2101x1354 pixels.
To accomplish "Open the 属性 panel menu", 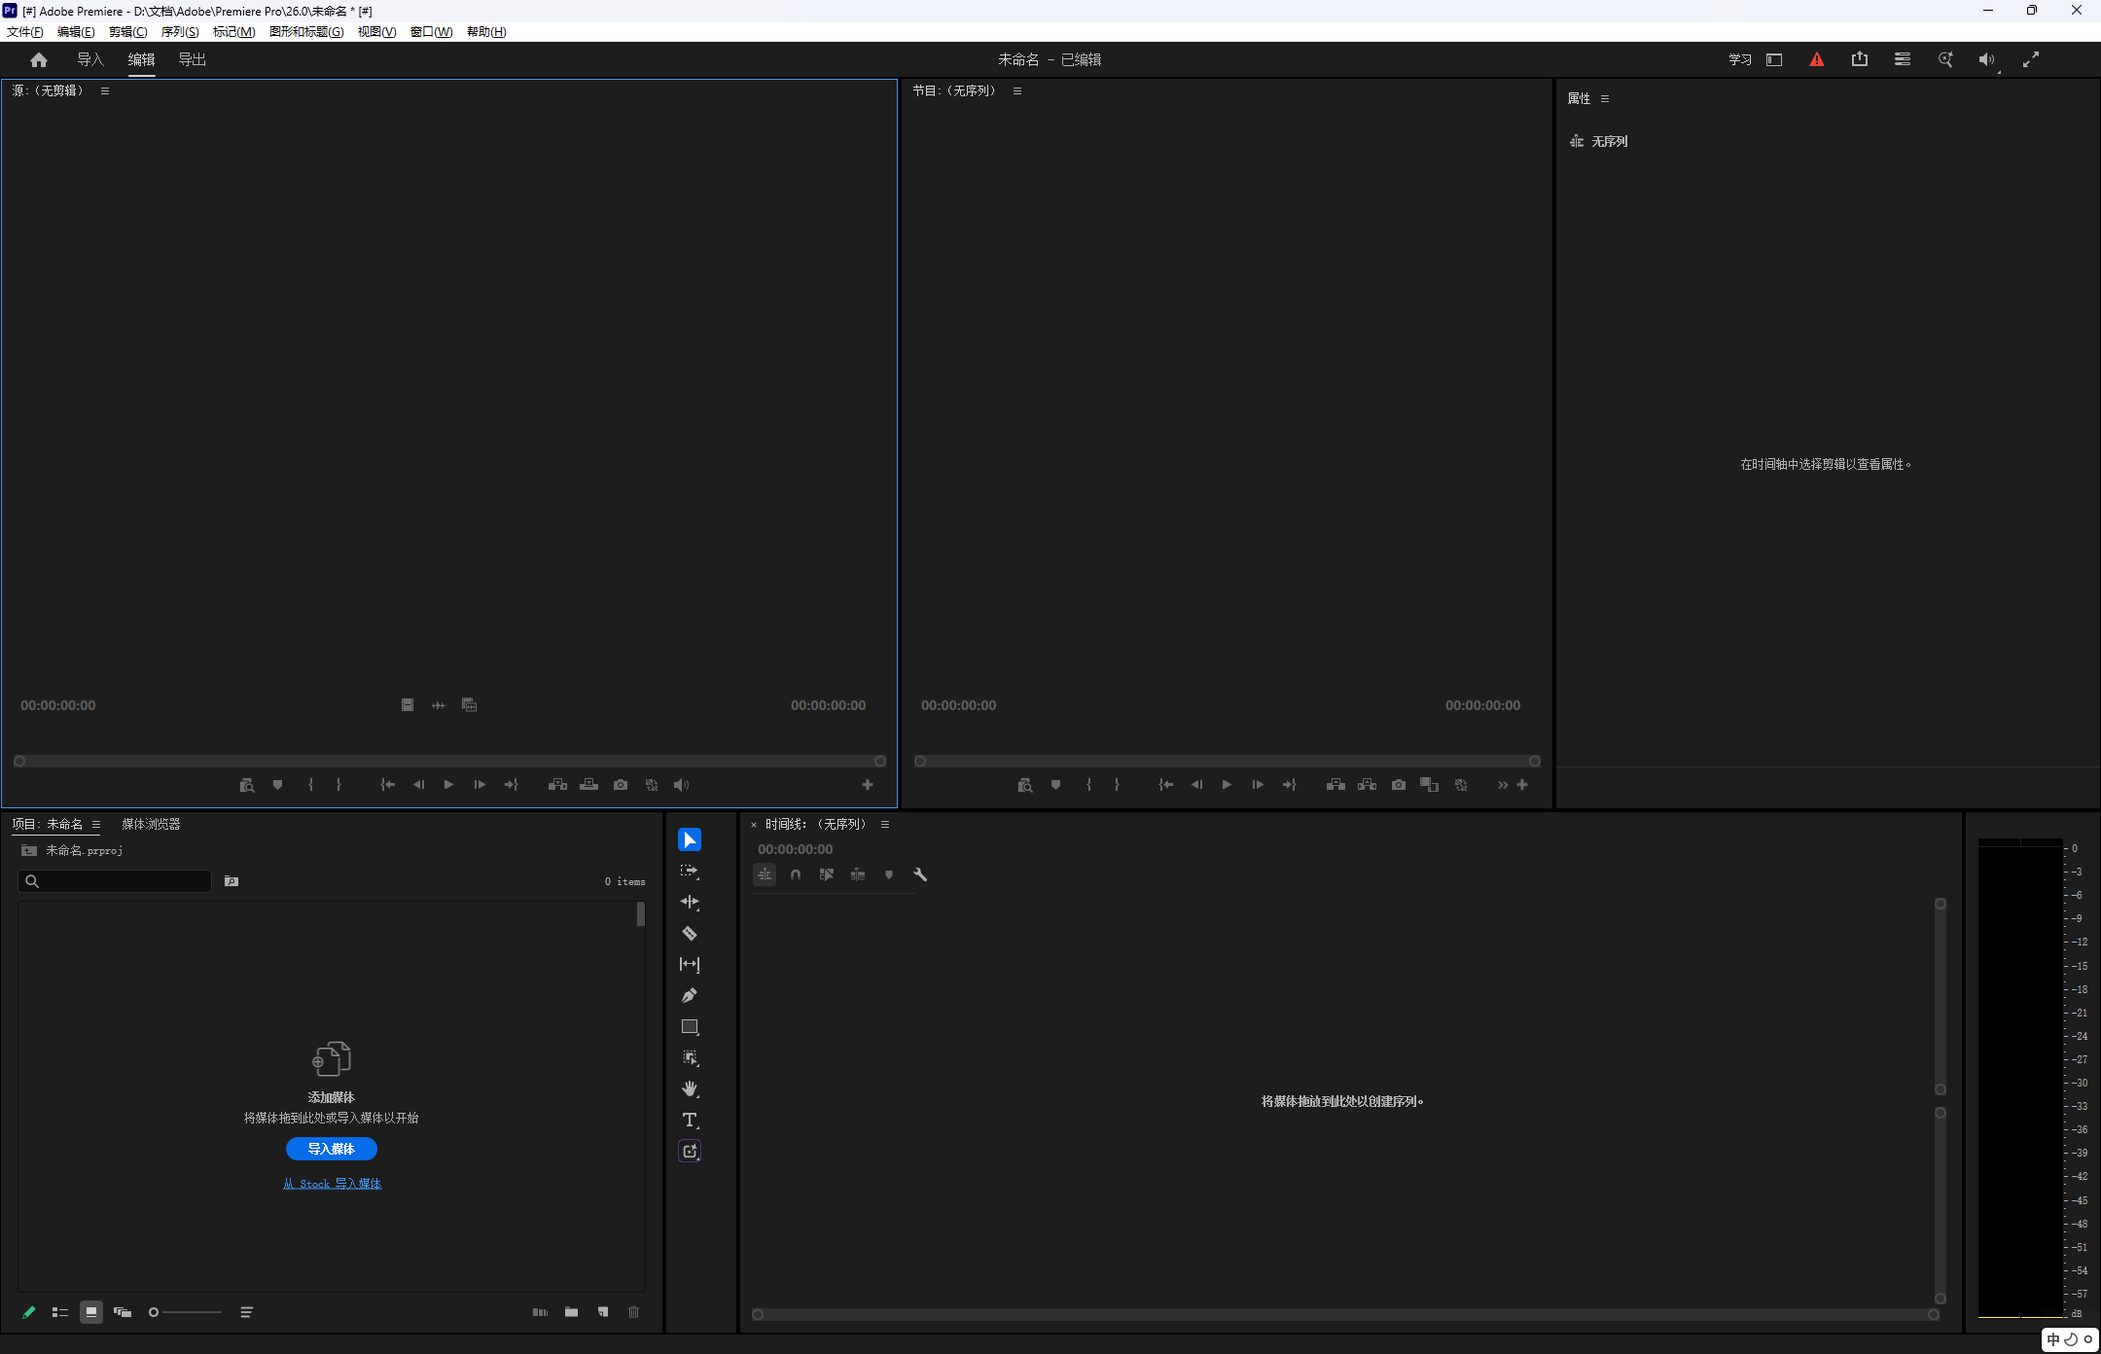I will [1605, 98].
